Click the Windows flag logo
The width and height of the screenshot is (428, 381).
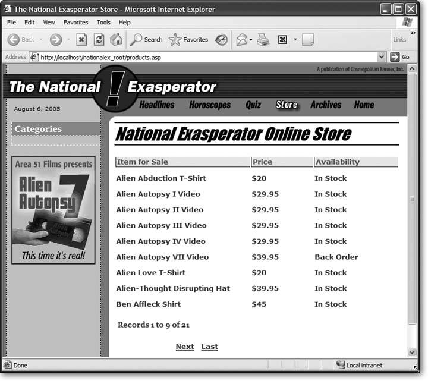407,22
